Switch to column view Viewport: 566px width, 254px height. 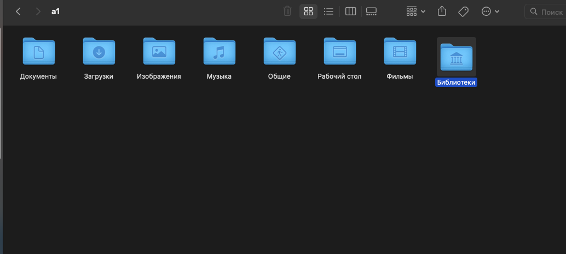[x=350, y=11]
